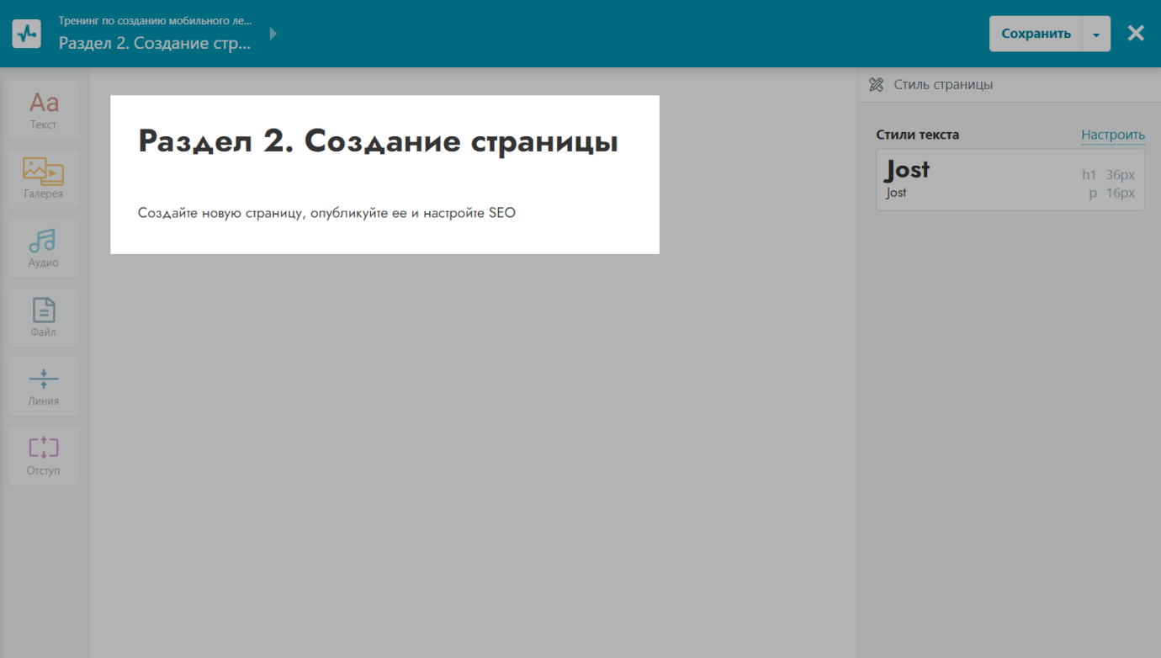The width and height of the screenshot is (1161, 658).
Task: Click the header title Раздел 2. Создание стр...
Action: coord(155,43)
